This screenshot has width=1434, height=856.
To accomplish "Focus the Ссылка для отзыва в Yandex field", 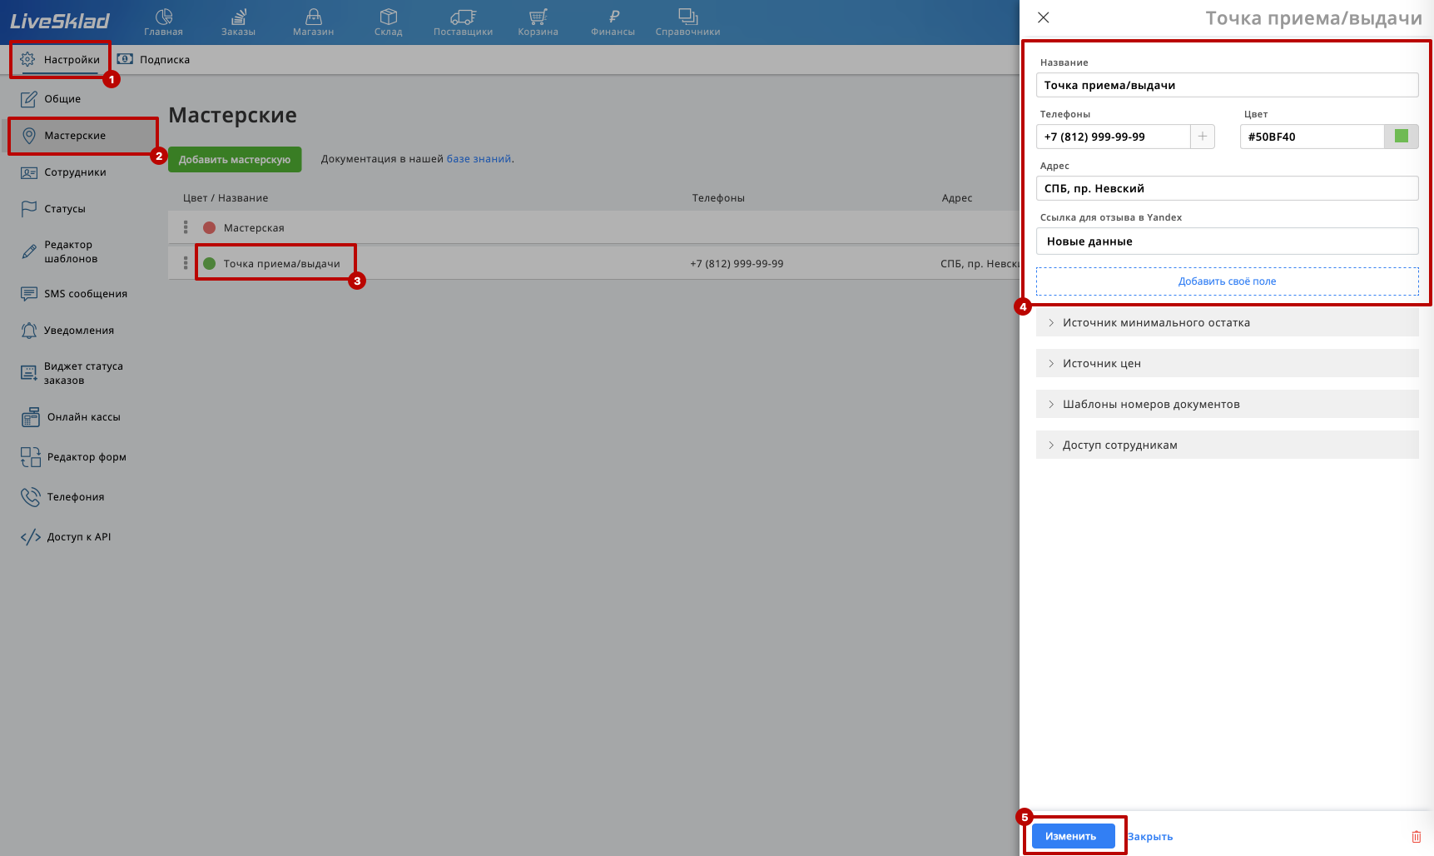I will point(1227,241).
